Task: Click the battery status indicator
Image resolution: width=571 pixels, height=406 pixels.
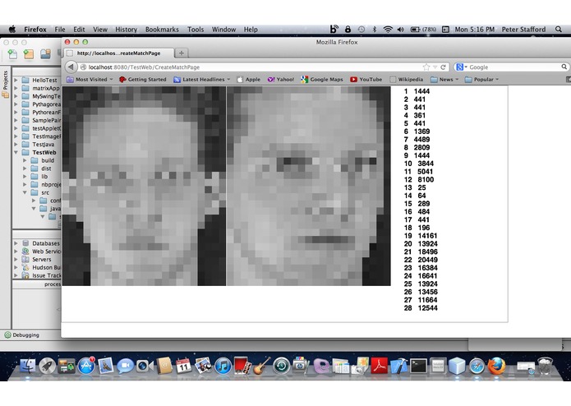Action: 423,30
